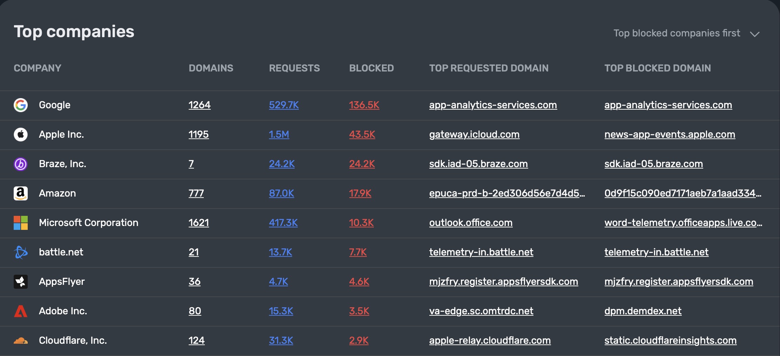This screenshot has height=356, width=780.
Task: Open Apple Inc.'s 1195 domains link
Action: (199, 135)
